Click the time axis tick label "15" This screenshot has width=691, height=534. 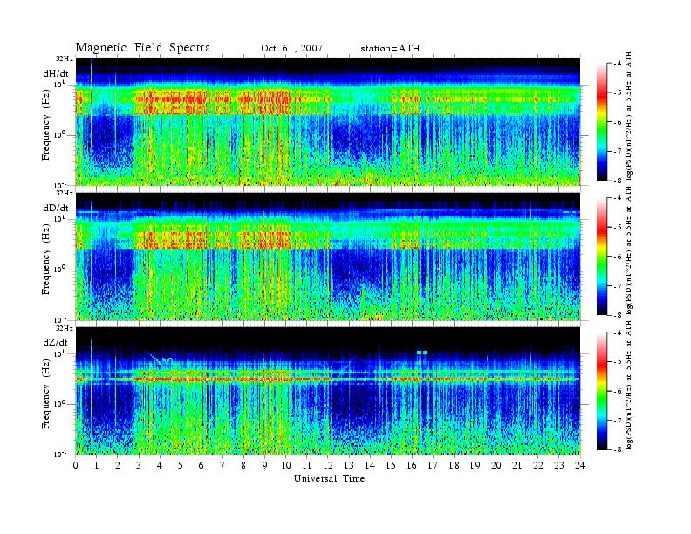click(391, 465)
